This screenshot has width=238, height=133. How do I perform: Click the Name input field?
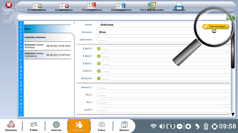148,25
